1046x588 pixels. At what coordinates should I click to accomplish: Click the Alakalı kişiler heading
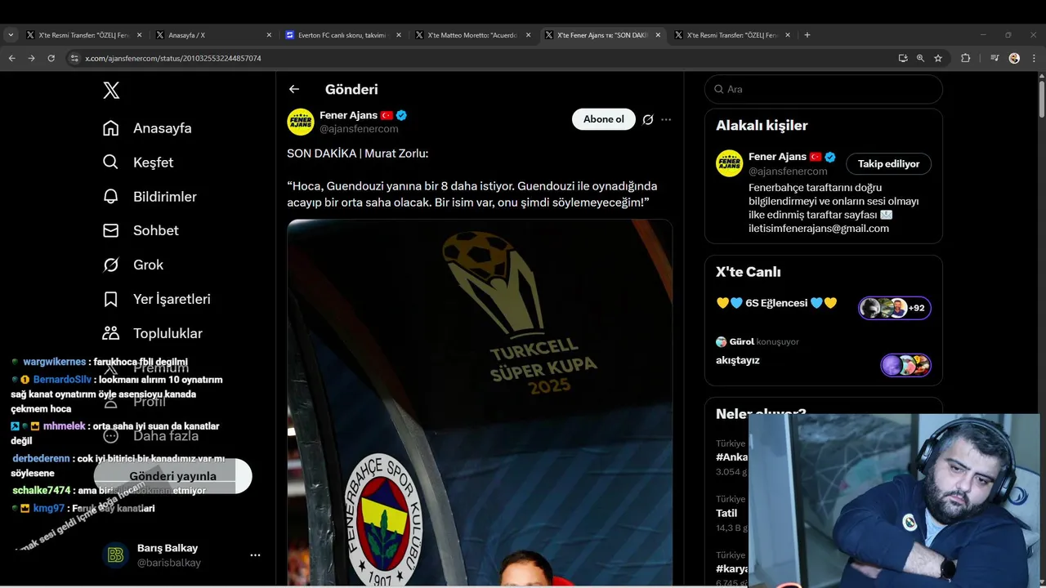(762, 126)
